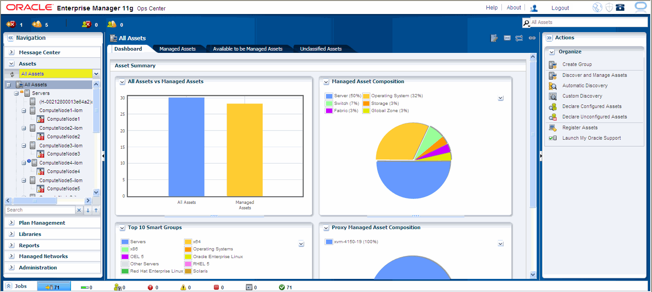Click the Logout link
Viewport: 652px width, 292px height.
click(x=560, y=8)
